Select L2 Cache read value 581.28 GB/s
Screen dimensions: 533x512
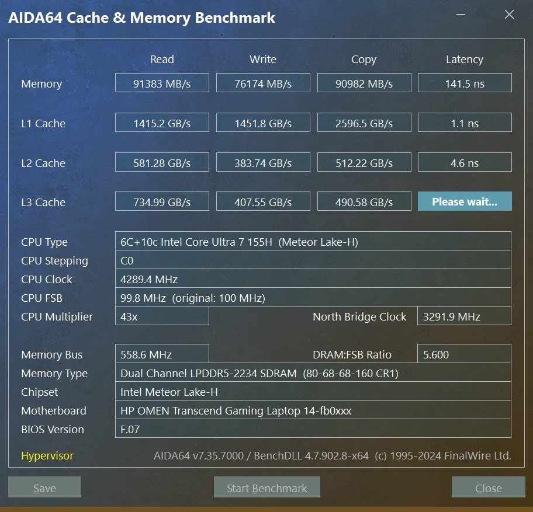pos(162,162)
